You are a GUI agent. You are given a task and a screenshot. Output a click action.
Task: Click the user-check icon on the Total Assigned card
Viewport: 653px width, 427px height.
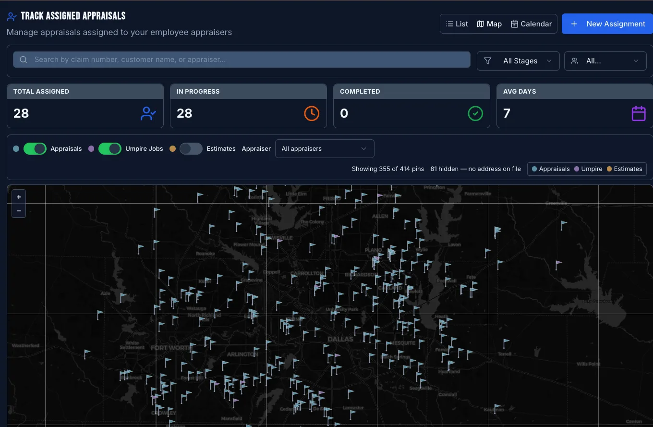click(148, 113)
